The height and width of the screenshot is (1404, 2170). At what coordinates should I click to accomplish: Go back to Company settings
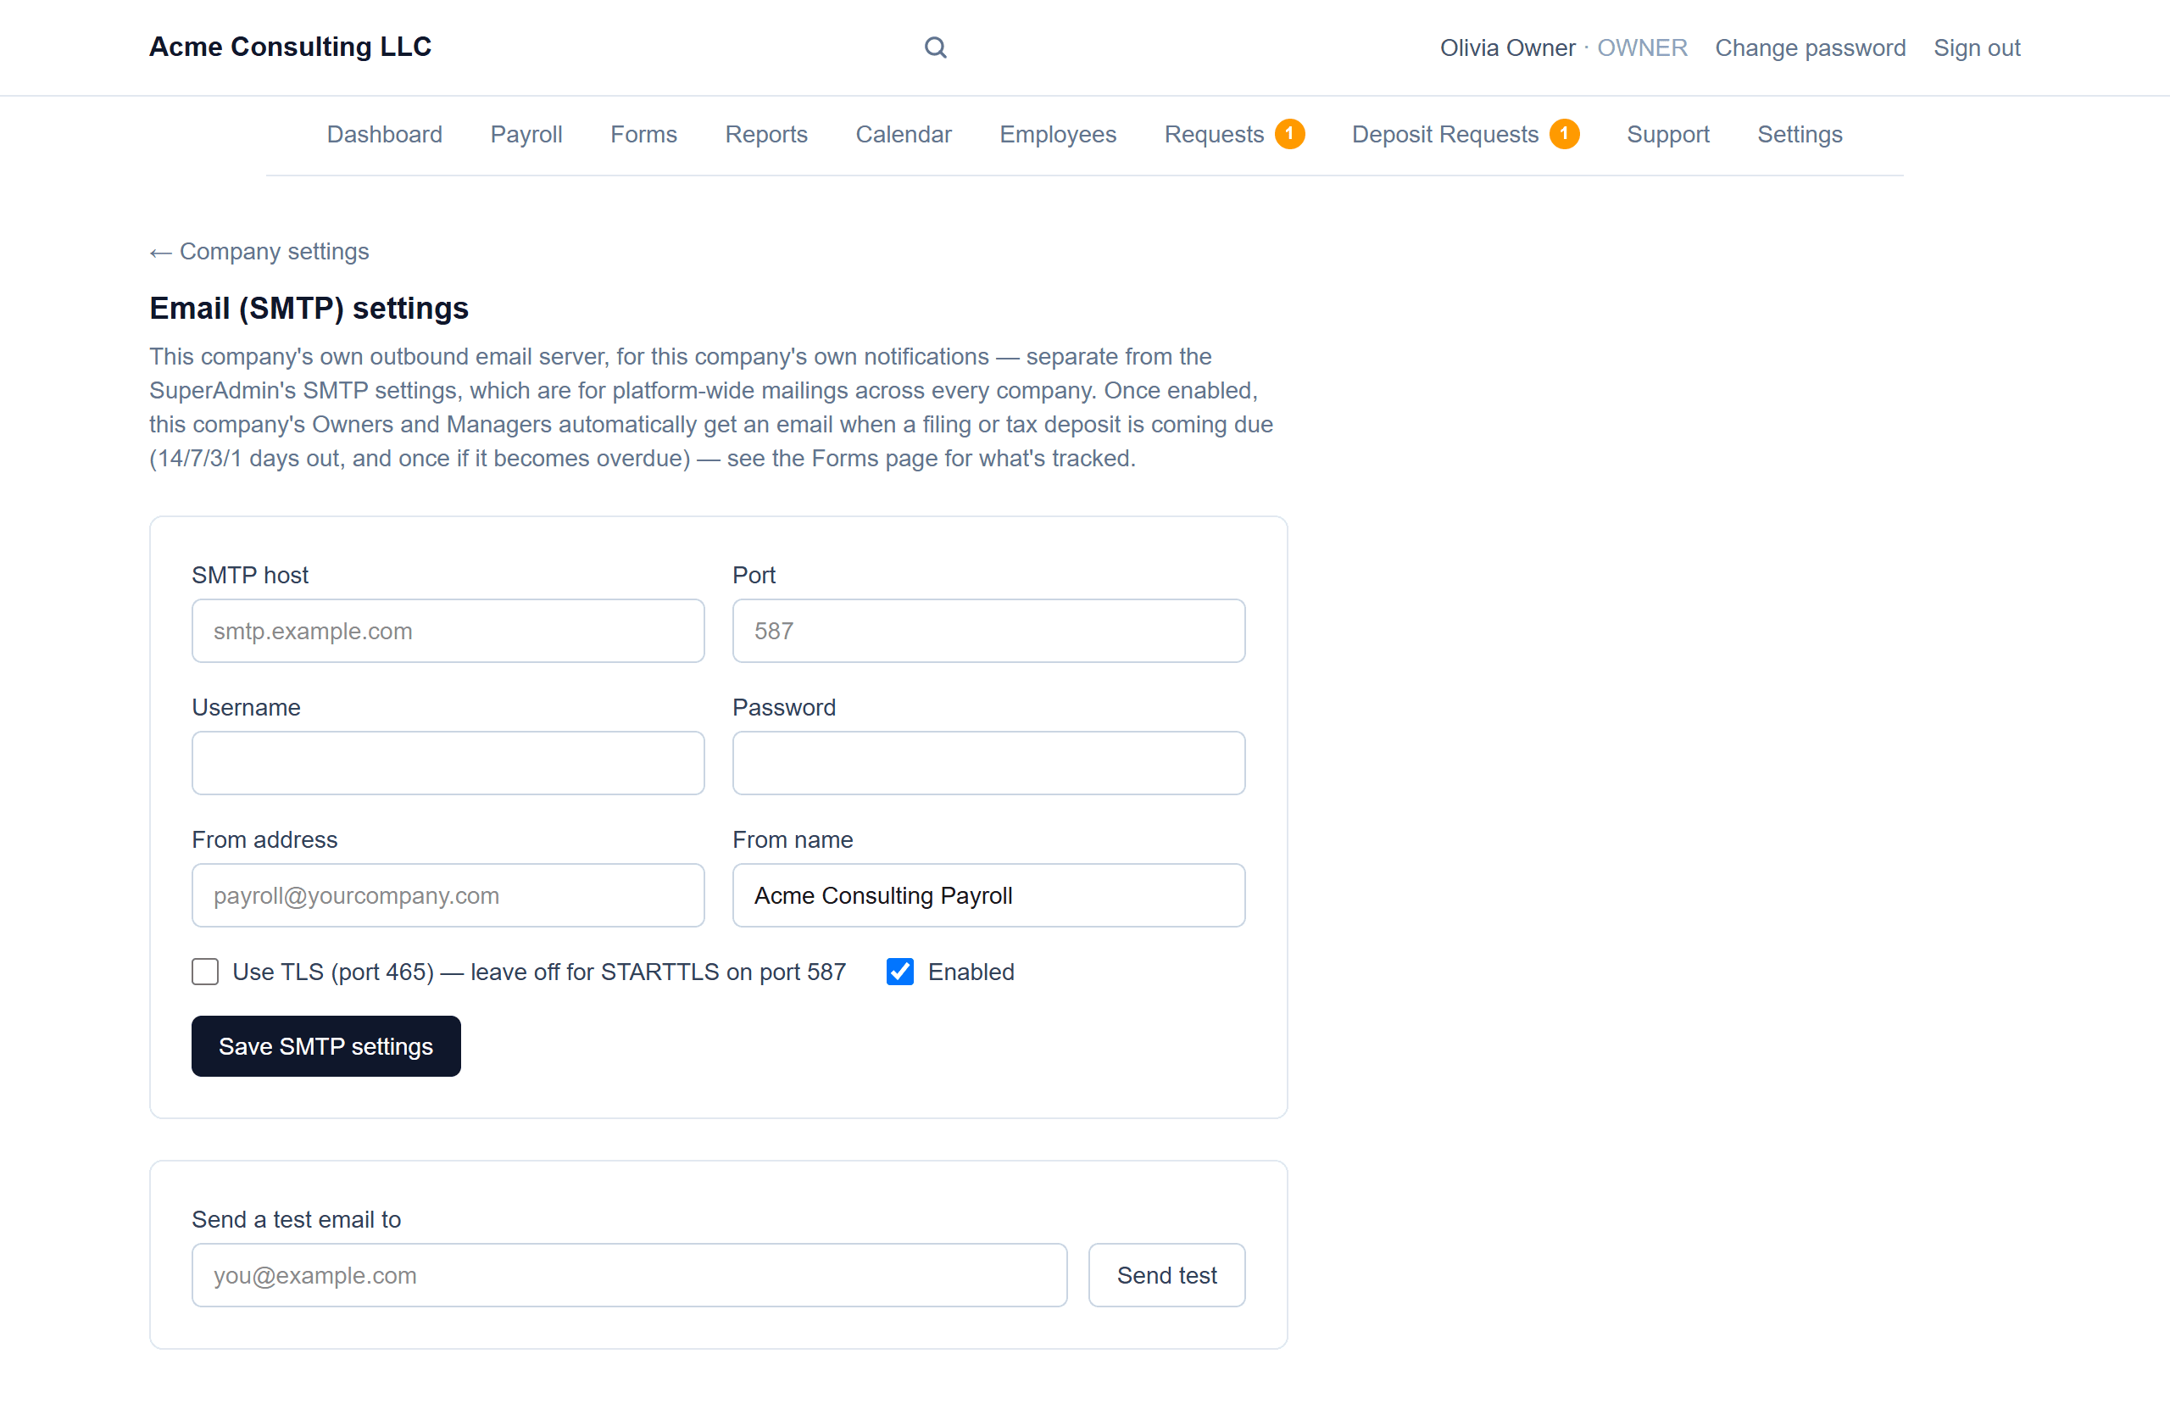coord(259,252)
